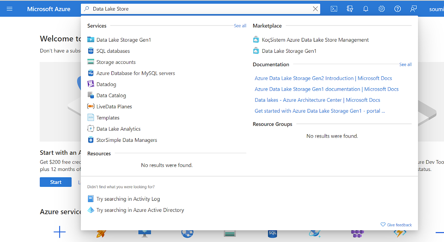This screenshot has height=242, width=444.
Task: Send feedback using the person icon
Action: tap(413, 9)
